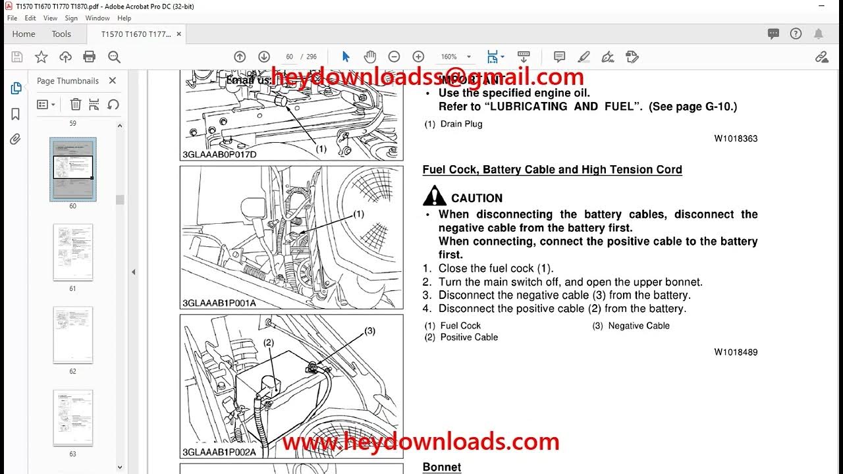
Task: Open Bookmarks sidebar panel
Action: pyautogui.click(x=16, y=114)
